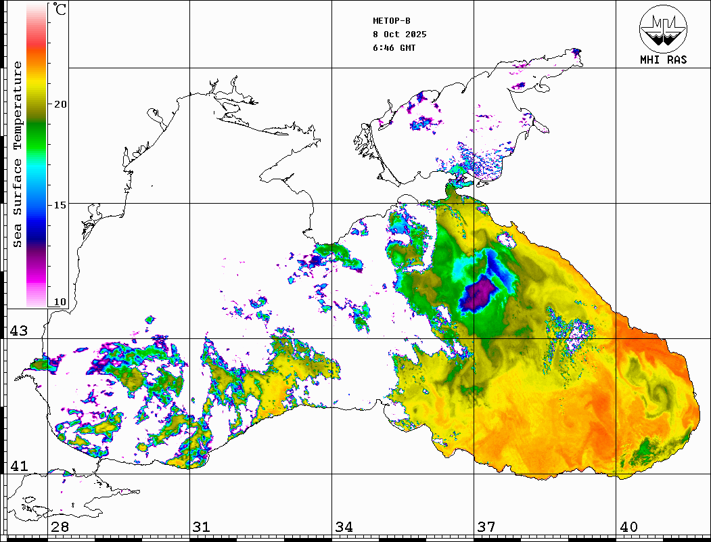Click the °C unit label
Image resolution: width=711 pixels, height=542 pixels.
click(x=60, y=11)
